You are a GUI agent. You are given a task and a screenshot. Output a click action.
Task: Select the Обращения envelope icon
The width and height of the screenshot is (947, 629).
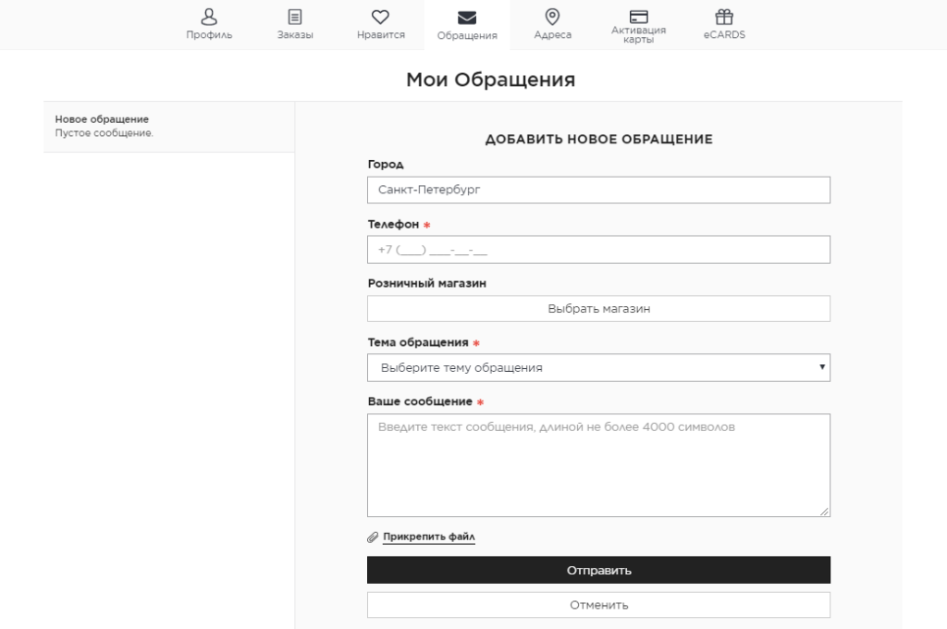467,17
